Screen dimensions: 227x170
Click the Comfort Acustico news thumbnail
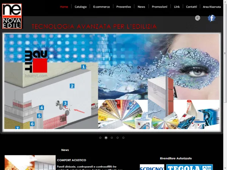point(30,163)
